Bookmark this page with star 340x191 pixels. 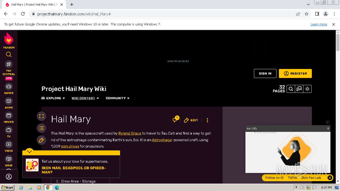[x=307, y=14]
